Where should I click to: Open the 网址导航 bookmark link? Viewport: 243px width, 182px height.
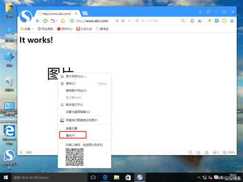click(x=45, y=29)
